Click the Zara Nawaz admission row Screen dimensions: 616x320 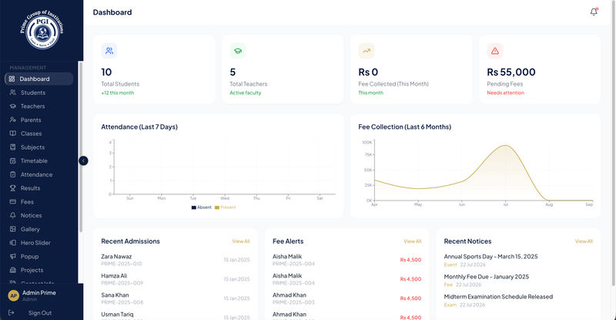click(176, 260)
